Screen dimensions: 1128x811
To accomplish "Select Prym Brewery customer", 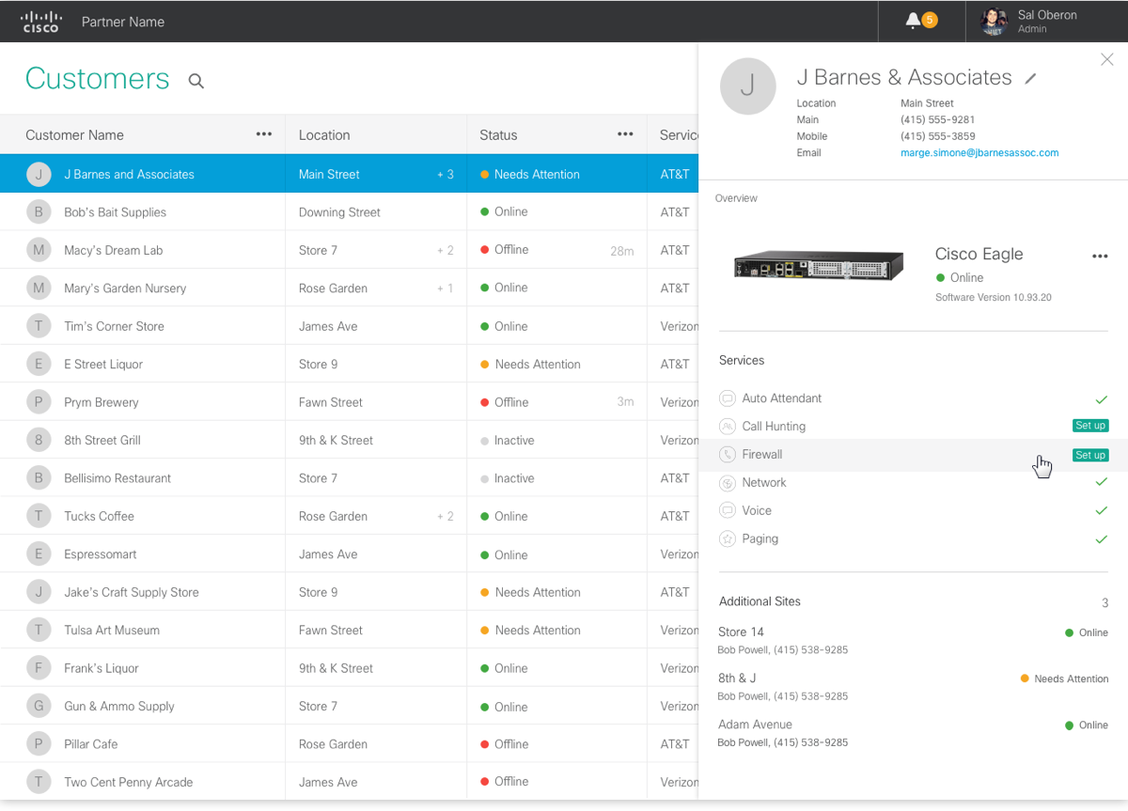I will pos(102,402).
